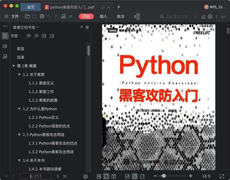Open the settings gear icon

point(210,16)
